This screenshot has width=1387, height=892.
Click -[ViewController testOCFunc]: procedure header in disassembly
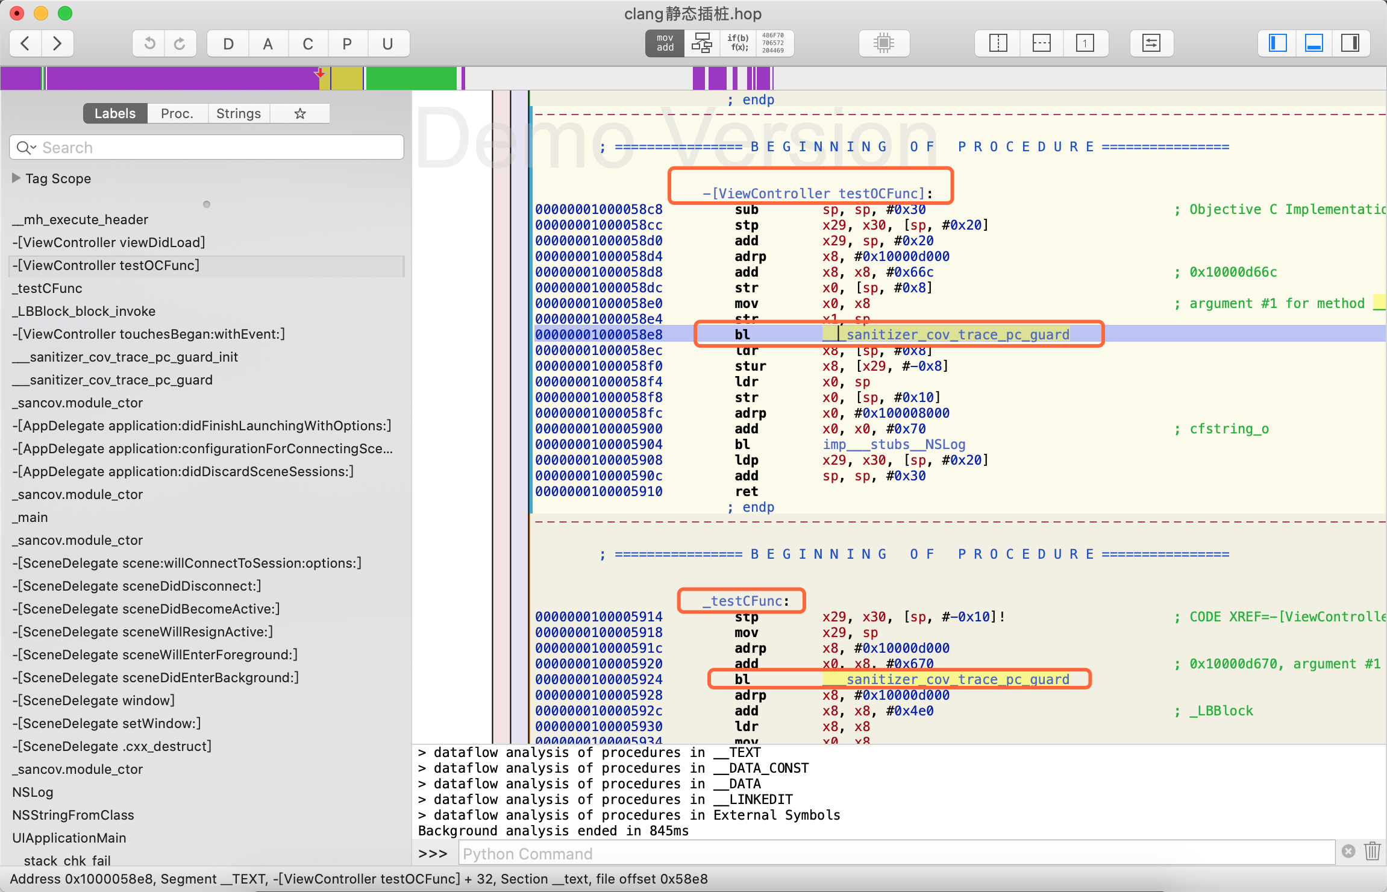click(818, 193)
